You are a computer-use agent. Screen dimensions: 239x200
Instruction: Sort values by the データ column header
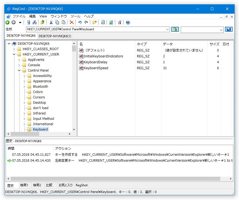184,44
